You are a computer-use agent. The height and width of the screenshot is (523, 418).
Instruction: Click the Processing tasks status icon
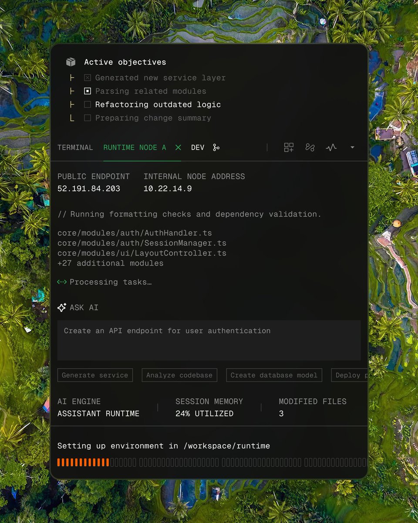pos(62,282)
